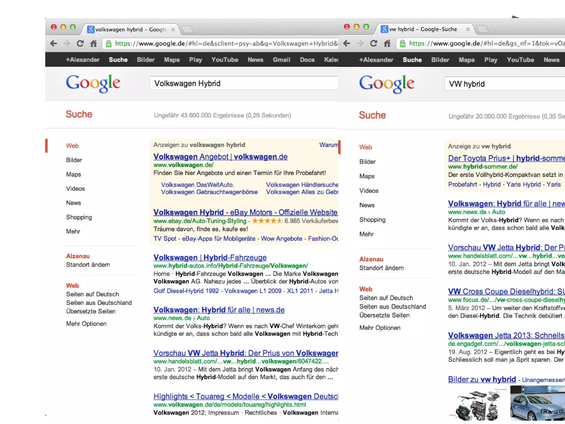565x424 pixels.
Task: Click Google logo in right window
Action: [x=387, y=84]
